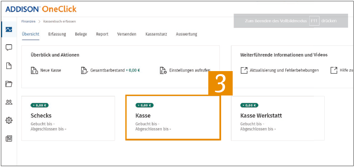Open the Kasse Werkstatt card
The height and width of the screenshot is (167, 355).
(x=278, y=118)
